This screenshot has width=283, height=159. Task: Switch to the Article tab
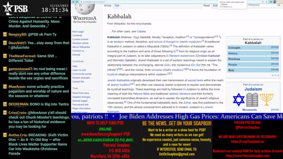click(x=107, y=6)
